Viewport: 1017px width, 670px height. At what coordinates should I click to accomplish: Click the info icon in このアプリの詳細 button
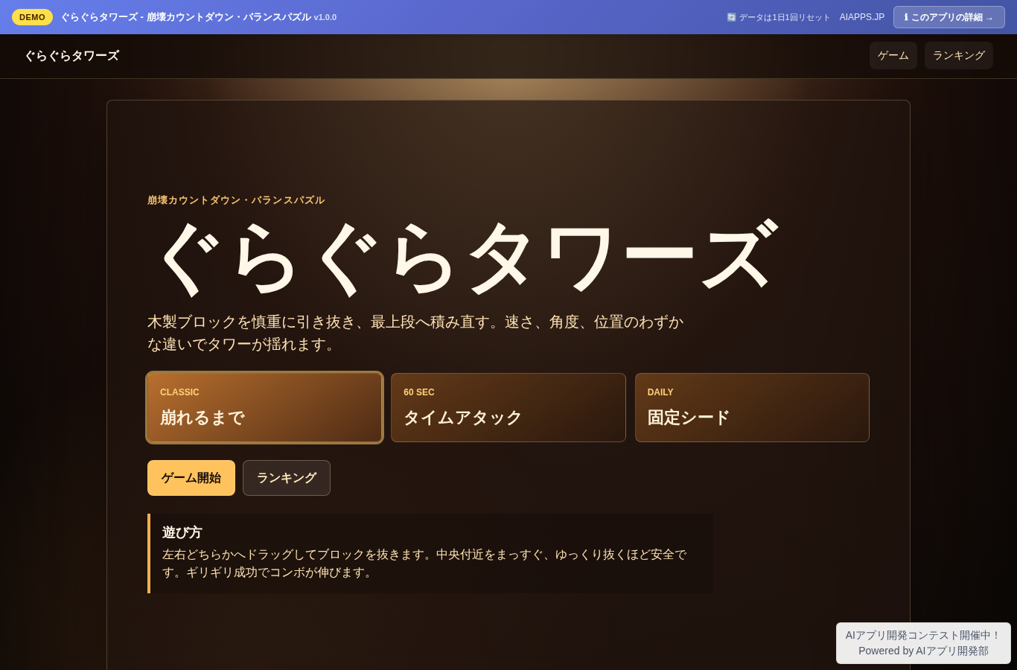906,17
